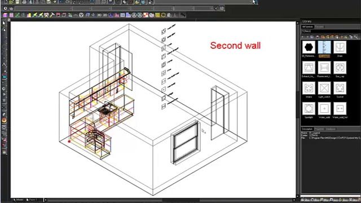Select the Light_switch symbol in Library
The width and height of the screenshot is (361, 203).
[324, 88]
